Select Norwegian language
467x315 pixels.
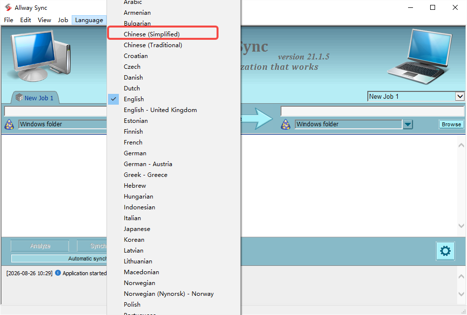click(174, 283)
